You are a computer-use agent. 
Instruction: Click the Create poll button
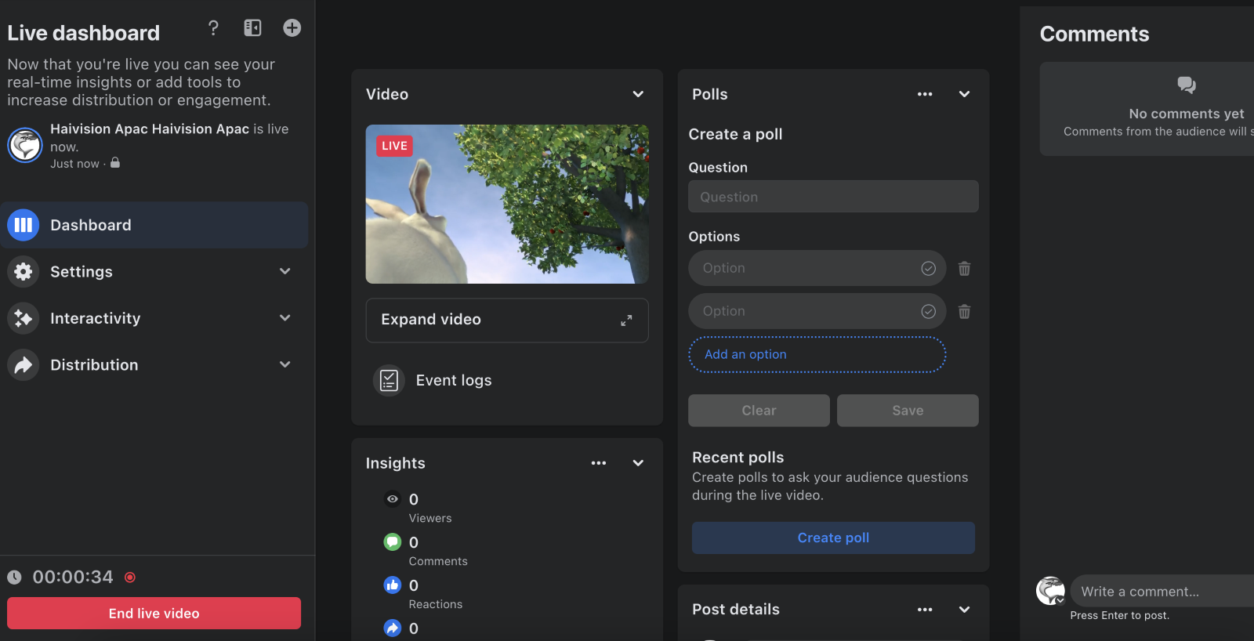833,538
